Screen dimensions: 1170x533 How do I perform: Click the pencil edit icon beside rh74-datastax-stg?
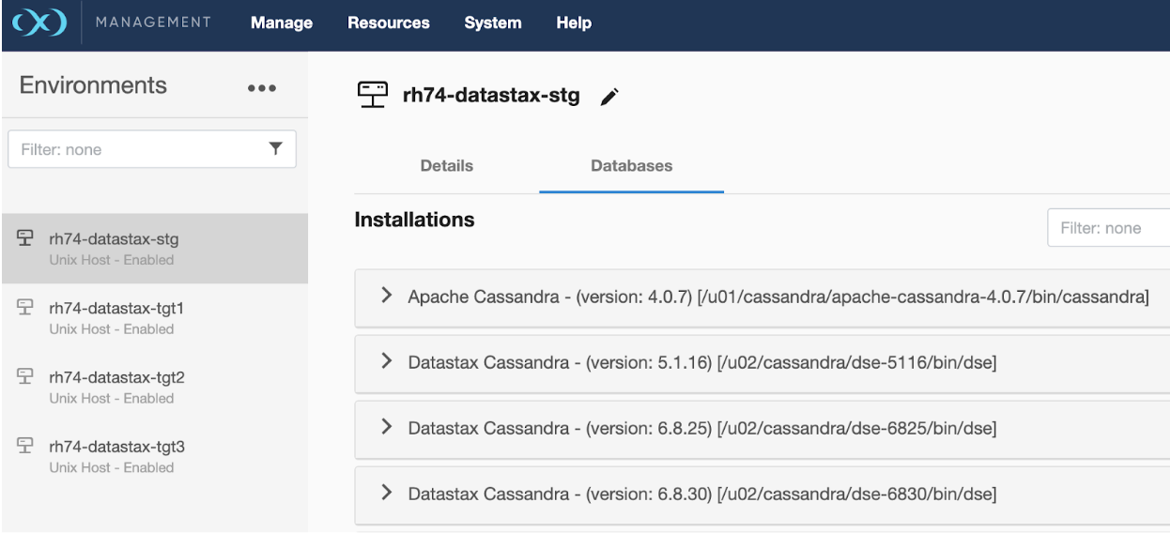609,97
